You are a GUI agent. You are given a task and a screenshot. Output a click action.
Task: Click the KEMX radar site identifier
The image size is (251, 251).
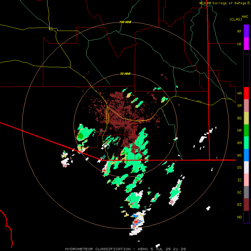pos(143,249)
